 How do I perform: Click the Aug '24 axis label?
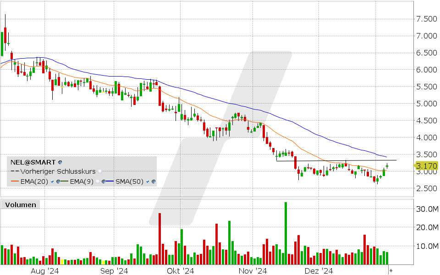[x=44, y=271]
